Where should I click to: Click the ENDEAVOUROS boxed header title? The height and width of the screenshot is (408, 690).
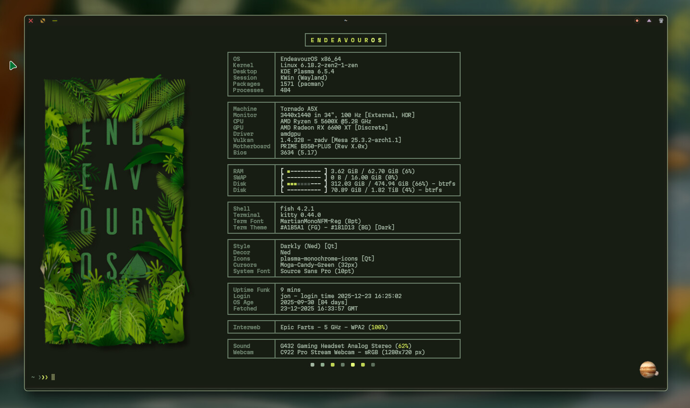point(346,40)
